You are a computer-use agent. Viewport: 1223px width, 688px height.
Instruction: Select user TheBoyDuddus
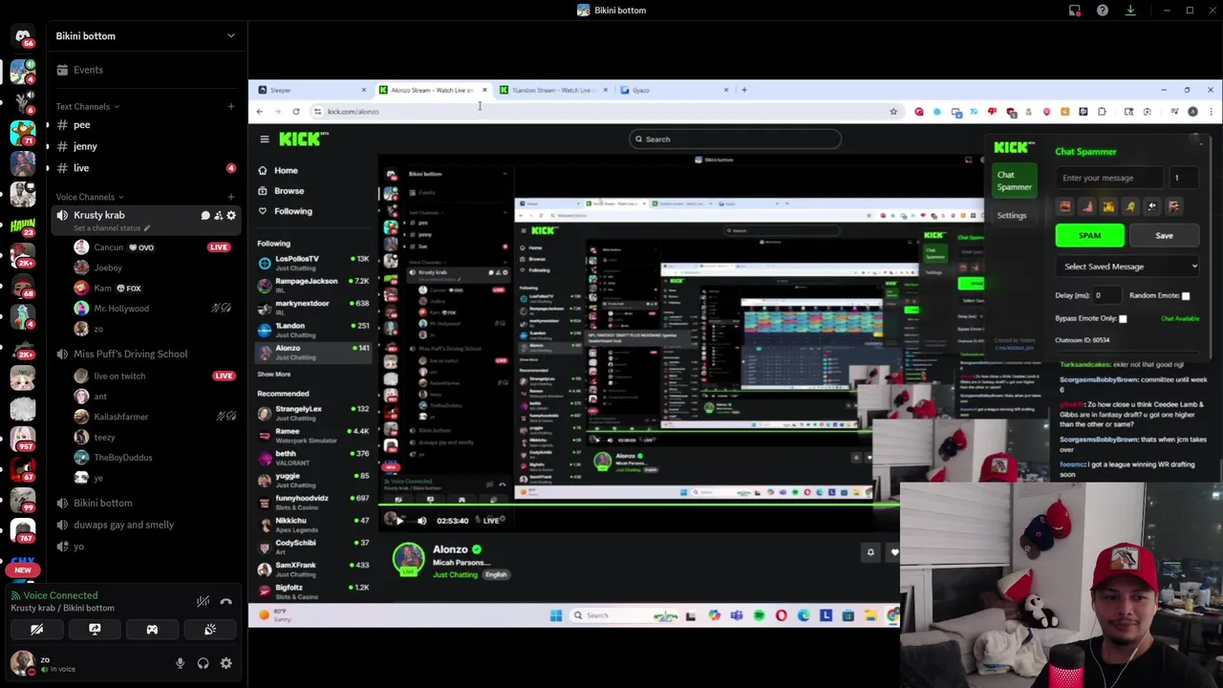[122, 458]
